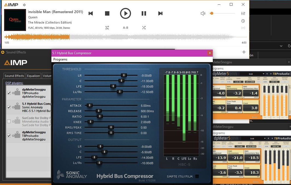Seek within the orange waveform progress bar
Image resolution: width=291 pixels, height=185 pixels.
[x=37, y=37]
